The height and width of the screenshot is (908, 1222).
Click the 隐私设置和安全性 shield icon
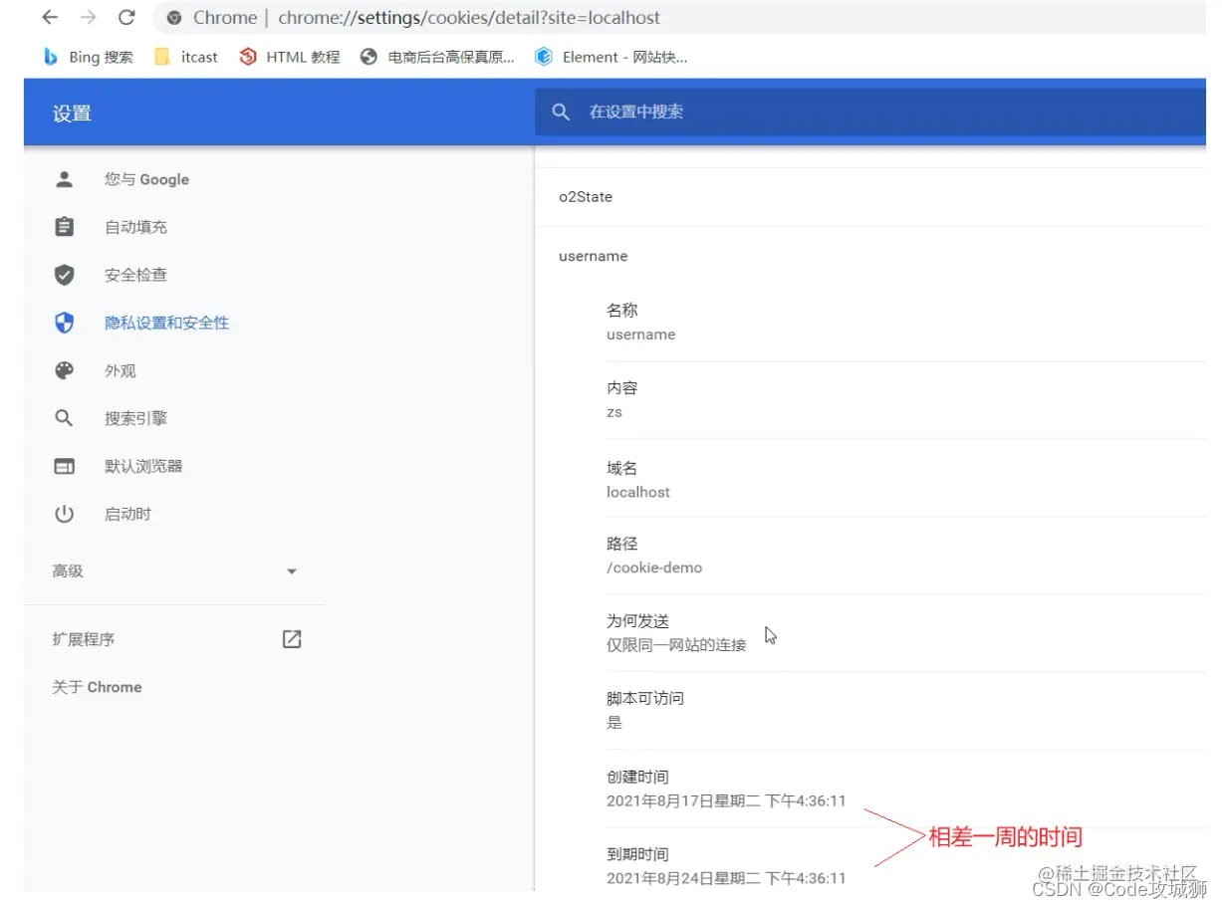pos(64,323)
